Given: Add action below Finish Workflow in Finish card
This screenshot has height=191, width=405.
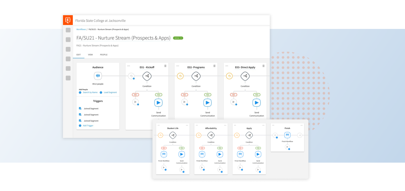Looking at the screenshot, I should click(287, 147).
